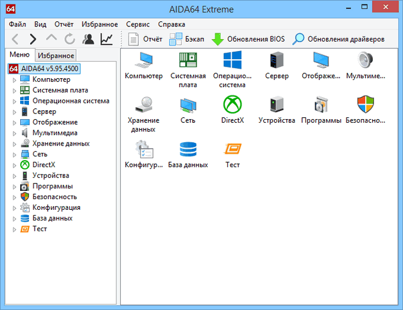Open the Хранение данных disk icon
The image size is (403, 310).
tap(144, 105)
